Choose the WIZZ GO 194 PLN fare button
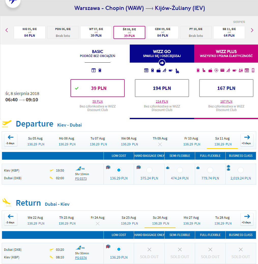258x264 pixels. [162, 88]
